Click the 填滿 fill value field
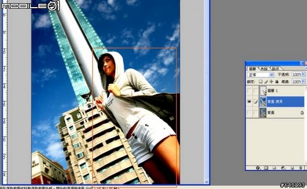The image size is (307, 189). pos(297,81)
